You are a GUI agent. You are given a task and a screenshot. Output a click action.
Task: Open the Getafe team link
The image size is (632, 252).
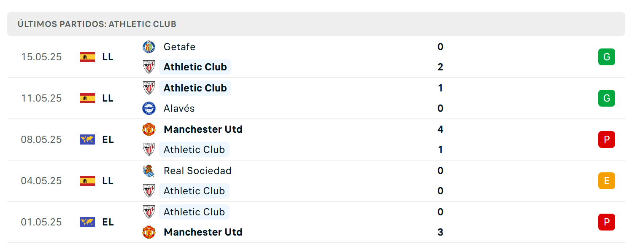179,47
